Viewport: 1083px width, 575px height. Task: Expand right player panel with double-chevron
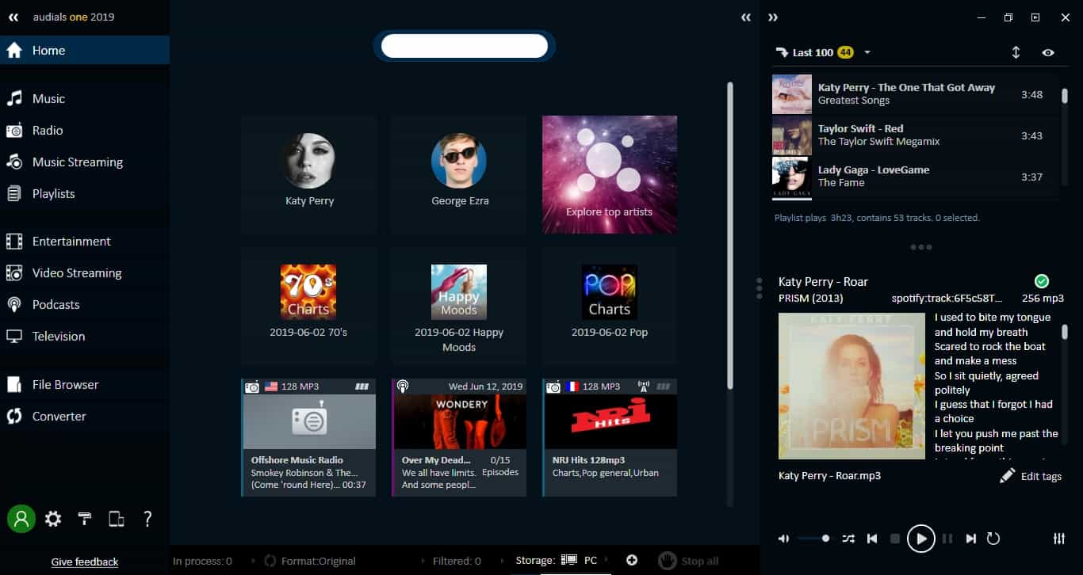pyautogui.click(x=773, y=17)
